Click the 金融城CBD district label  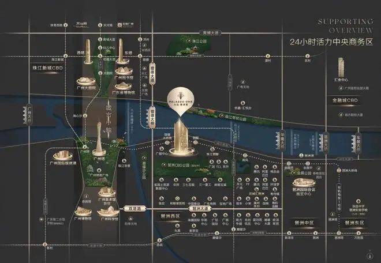(x=345, y=100)
